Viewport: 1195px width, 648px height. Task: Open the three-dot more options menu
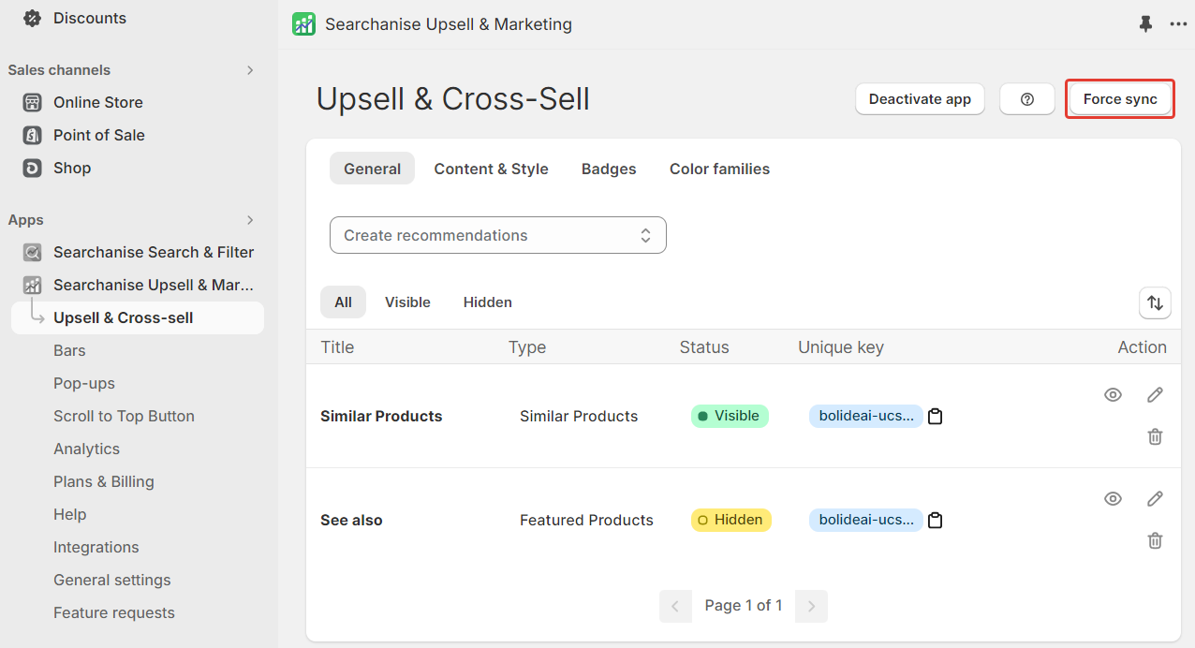point(1178,24)
